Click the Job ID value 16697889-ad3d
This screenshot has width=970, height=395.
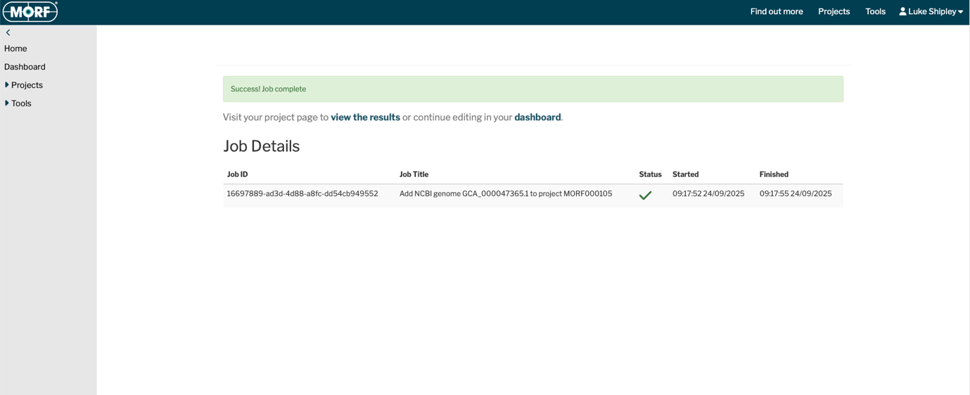302,193
